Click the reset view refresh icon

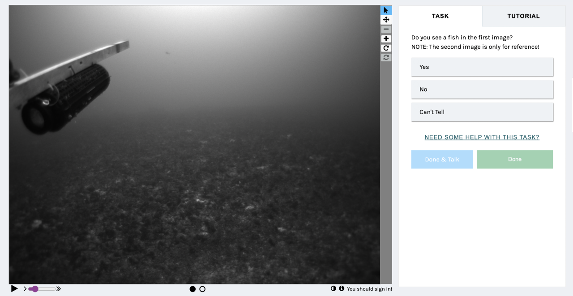click(x=386, y=57)
